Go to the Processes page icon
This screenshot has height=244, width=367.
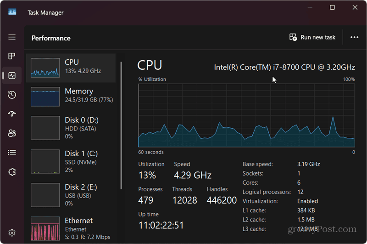pyautogui.click(x=12, y=56)
